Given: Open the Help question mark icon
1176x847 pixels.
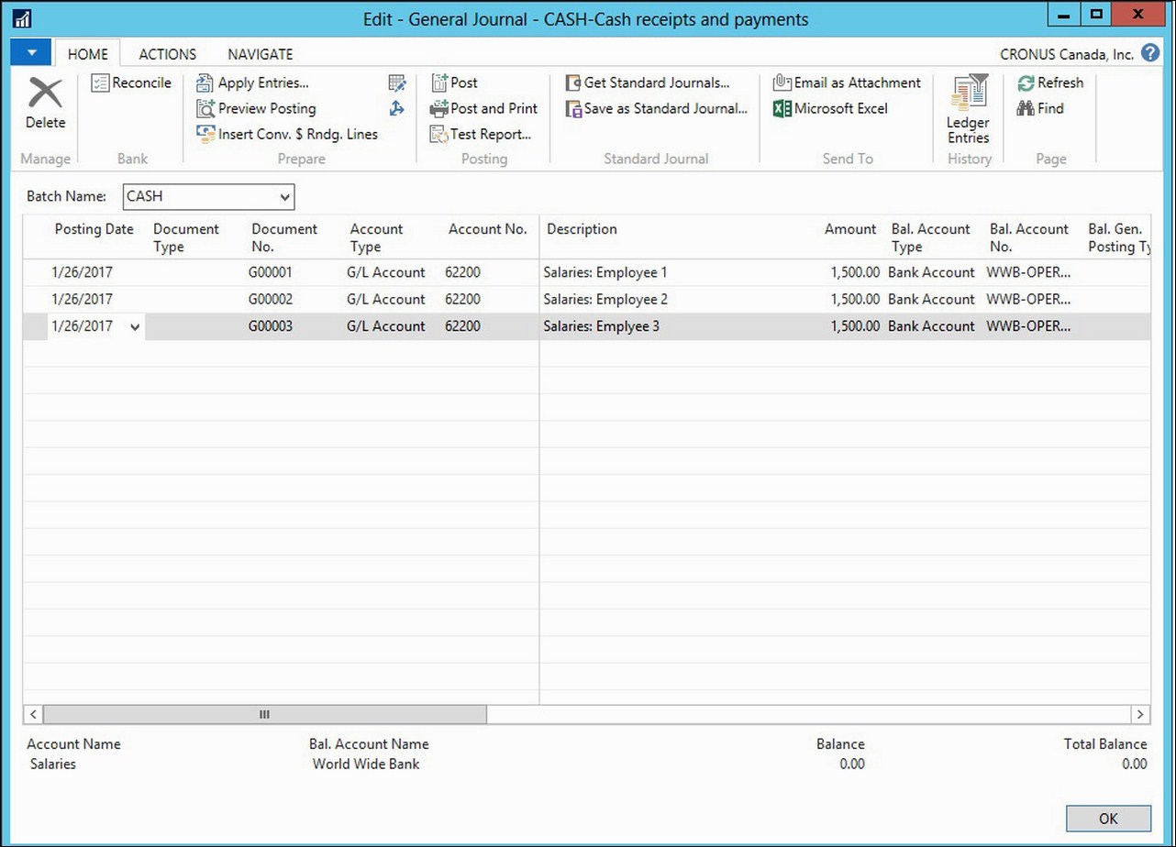Looking at the screenshot, I should pyautogui.click(x=1150, y=53).
